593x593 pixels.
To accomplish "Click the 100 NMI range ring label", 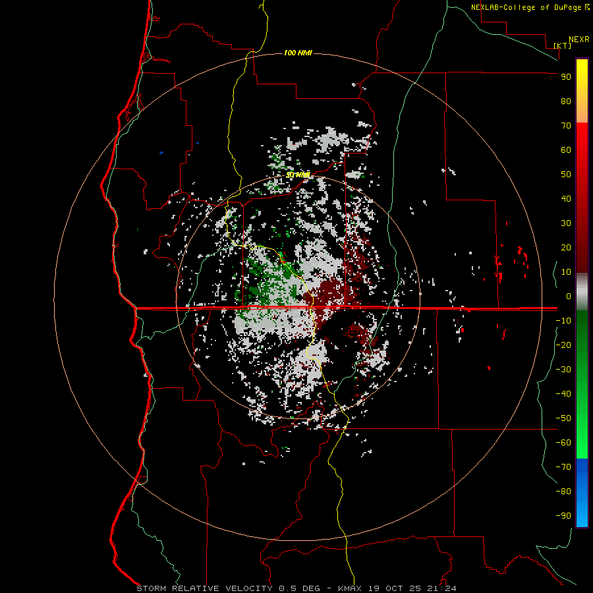I will 298,53.
